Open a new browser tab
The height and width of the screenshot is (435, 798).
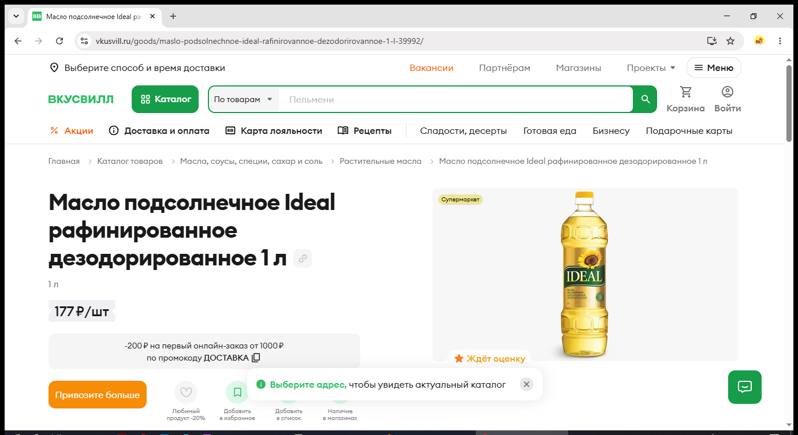173,16
